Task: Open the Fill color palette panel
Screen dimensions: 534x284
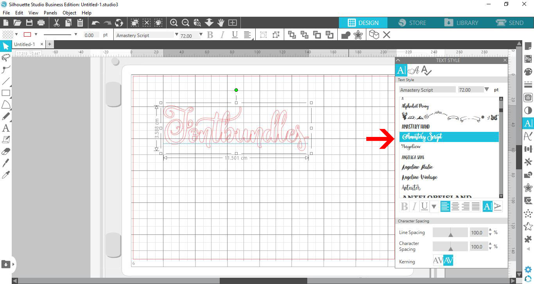Action: [x=528, y=72]
